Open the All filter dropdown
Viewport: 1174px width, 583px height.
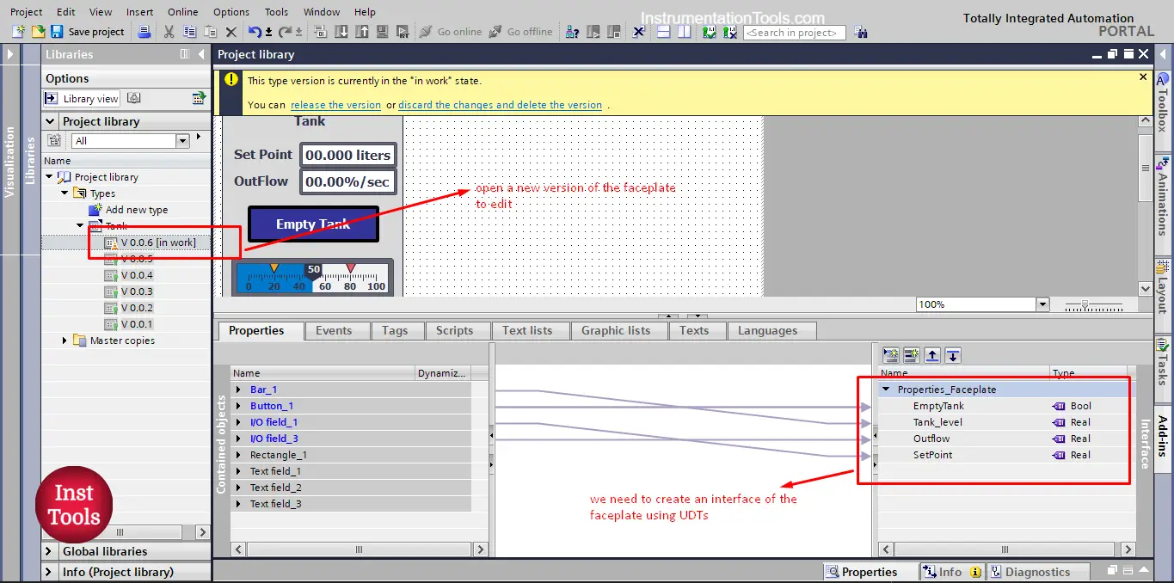click(182, 141)
